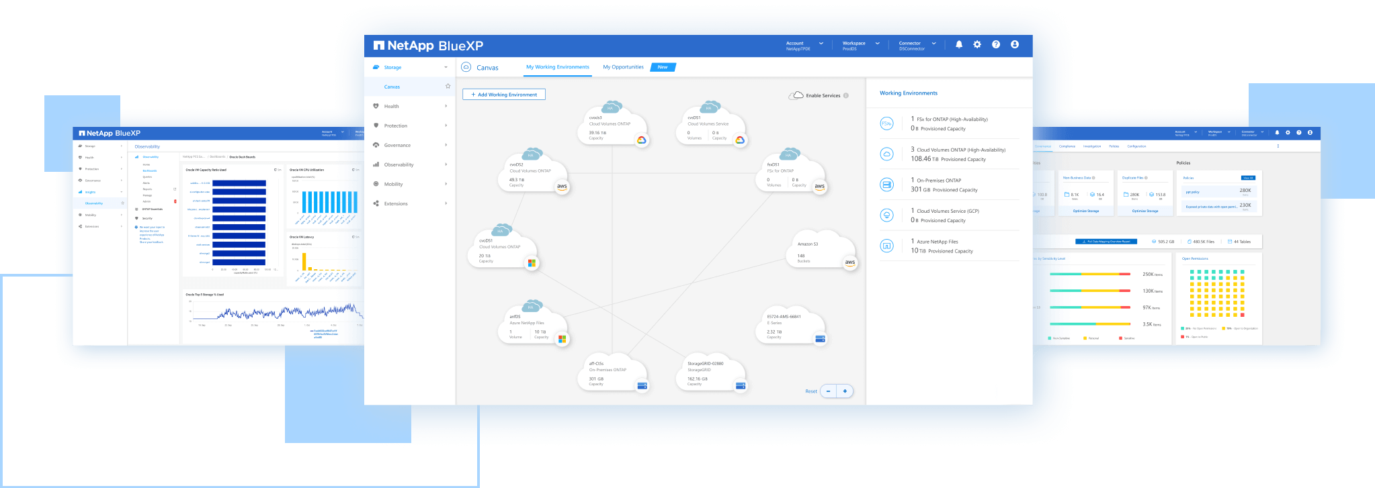This screenshot has height=488, width=1375.
Task: Click View All policies button, right window
Action: click(1248, 178)
